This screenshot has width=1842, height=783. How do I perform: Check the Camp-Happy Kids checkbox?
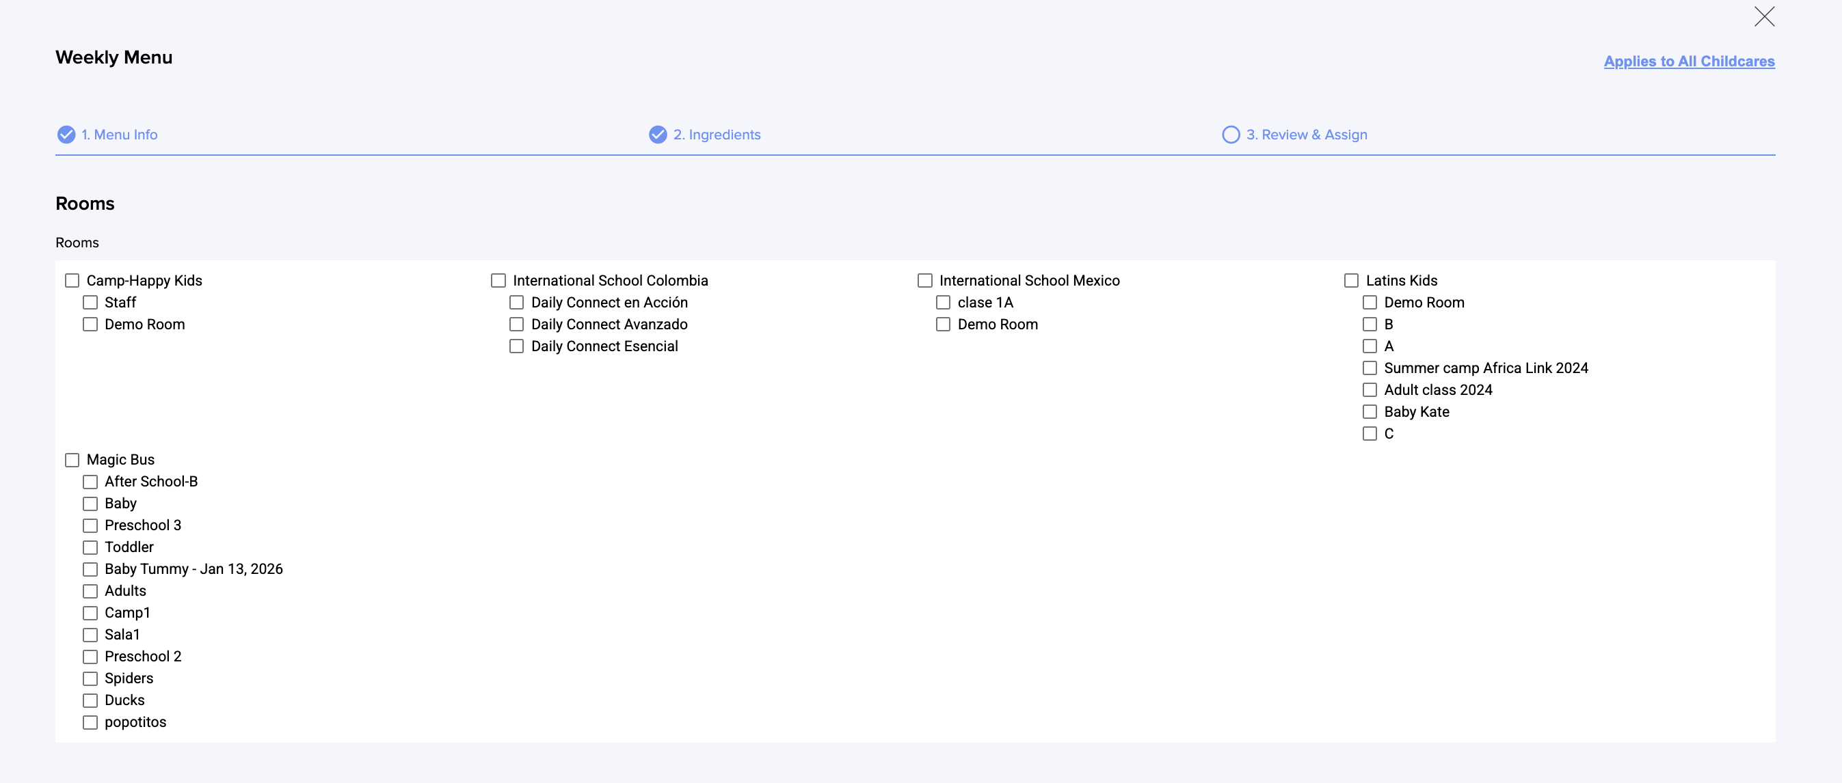click(x=72, y=281)
